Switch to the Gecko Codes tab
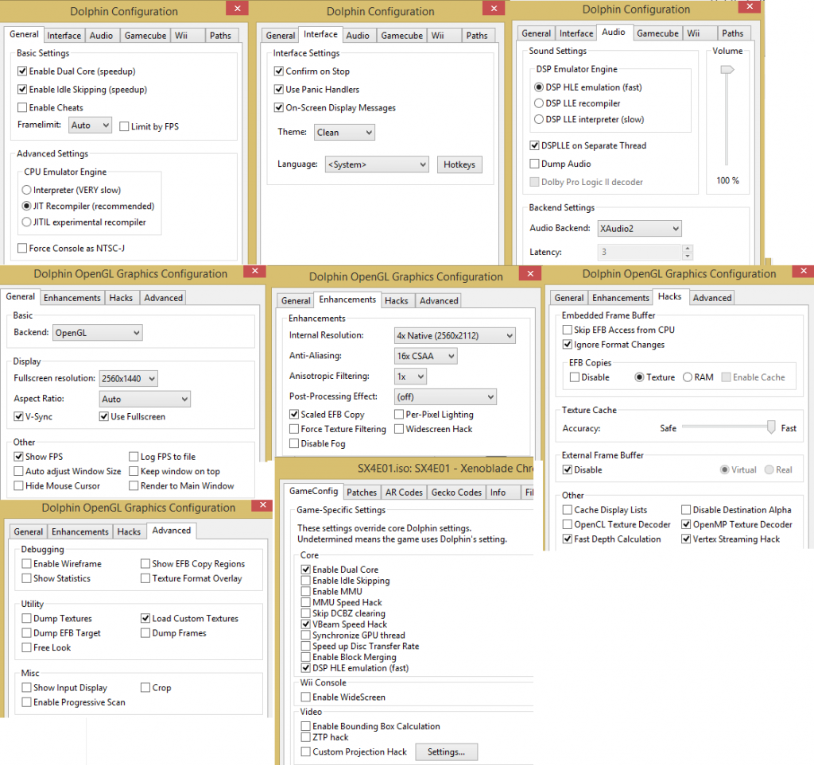Screen dimensions: 814x765 pos(456,493)
